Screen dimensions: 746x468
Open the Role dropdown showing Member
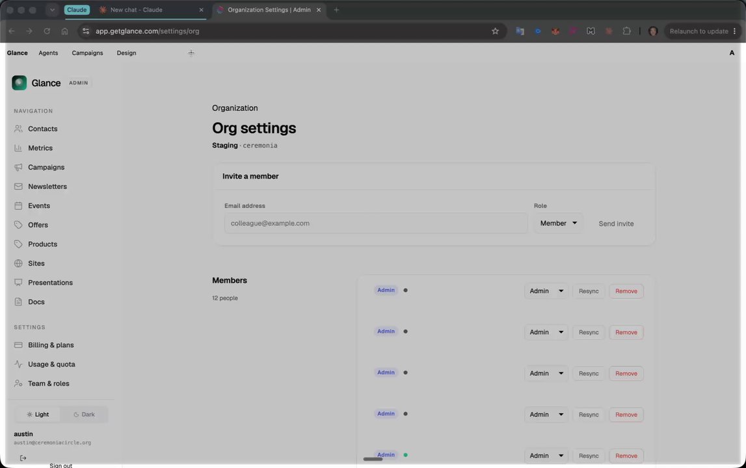coord(559,223)
